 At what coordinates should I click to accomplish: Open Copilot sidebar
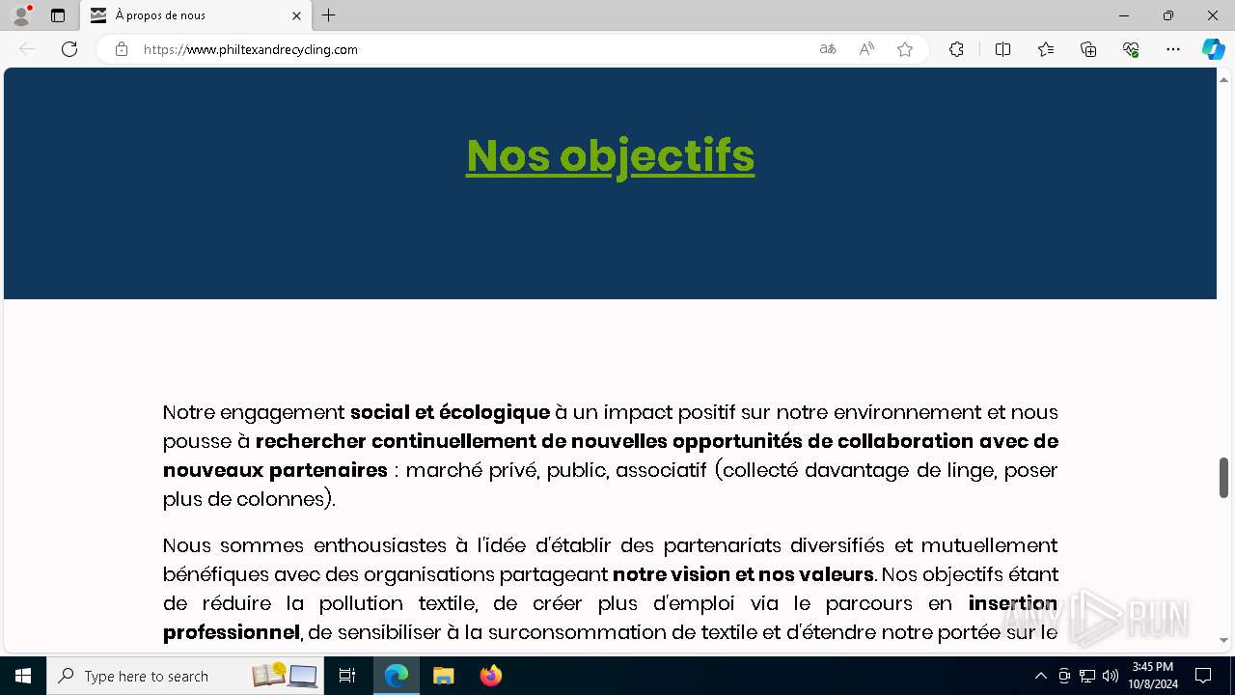click(1213, 49)
